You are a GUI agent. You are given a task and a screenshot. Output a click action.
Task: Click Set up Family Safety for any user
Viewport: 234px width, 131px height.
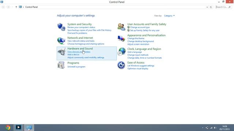(145, 30)
